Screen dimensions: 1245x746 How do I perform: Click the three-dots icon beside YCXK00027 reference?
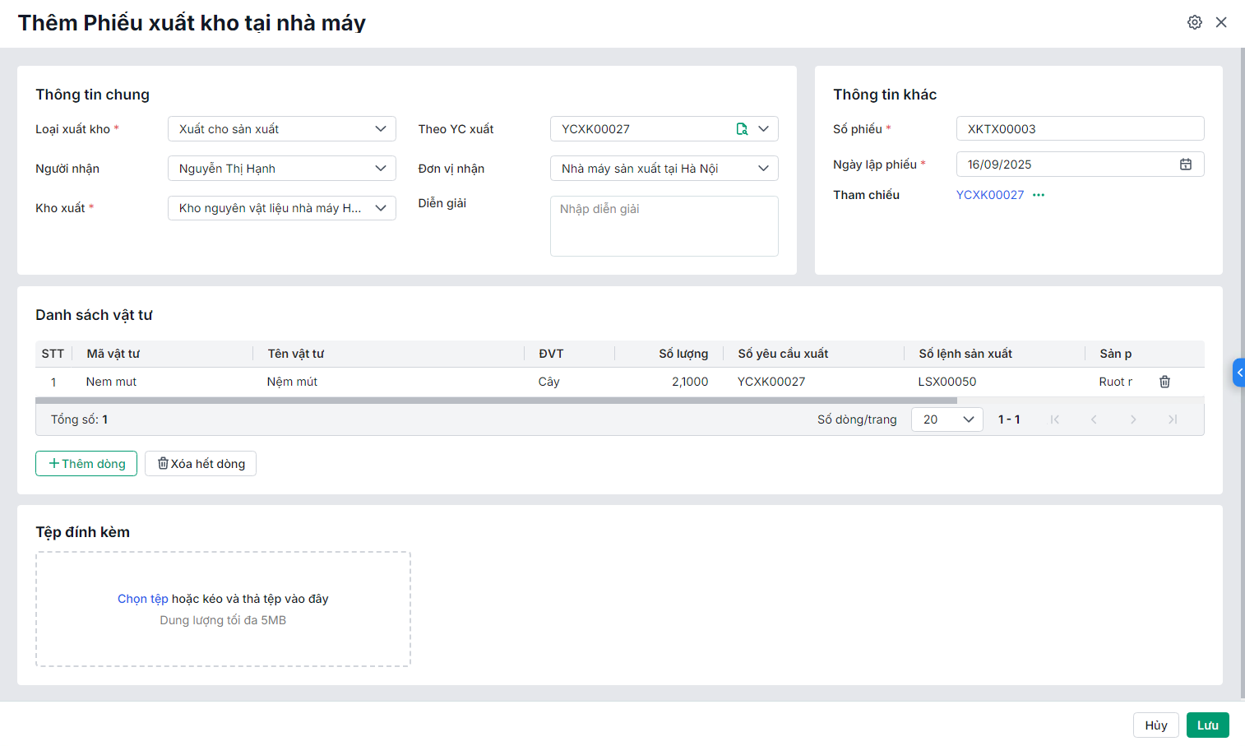coord(1039,195)
